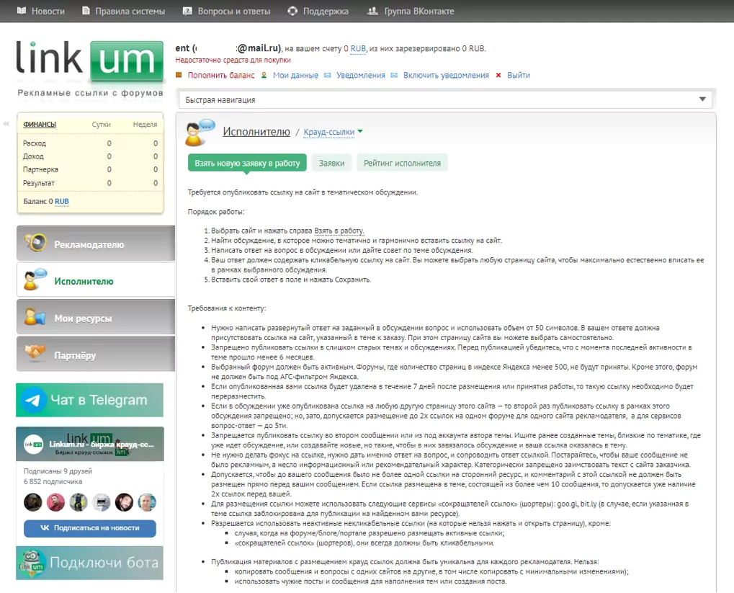This screenshot has height=593, width=734.
Task: Click the last friend avatar in VK widget
Action: pos(146,502)
